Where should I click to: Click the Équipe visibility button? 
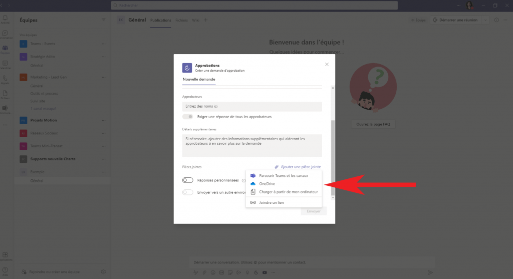418,20
